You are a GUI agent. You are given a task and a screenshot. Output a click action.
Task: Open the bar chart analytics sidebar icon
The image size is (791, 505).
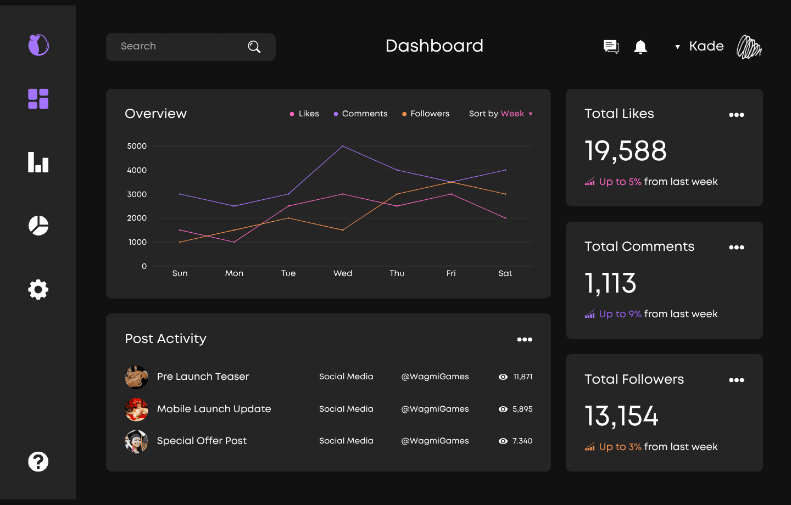pos(38,162)
